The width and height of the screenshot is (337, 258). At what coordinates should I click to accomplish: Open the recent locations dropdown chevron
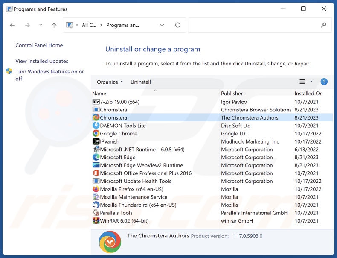click(41, 25)
